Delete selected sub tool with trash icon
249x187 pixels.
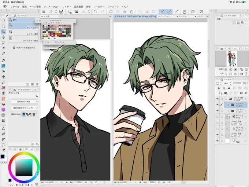coord(37,84)
